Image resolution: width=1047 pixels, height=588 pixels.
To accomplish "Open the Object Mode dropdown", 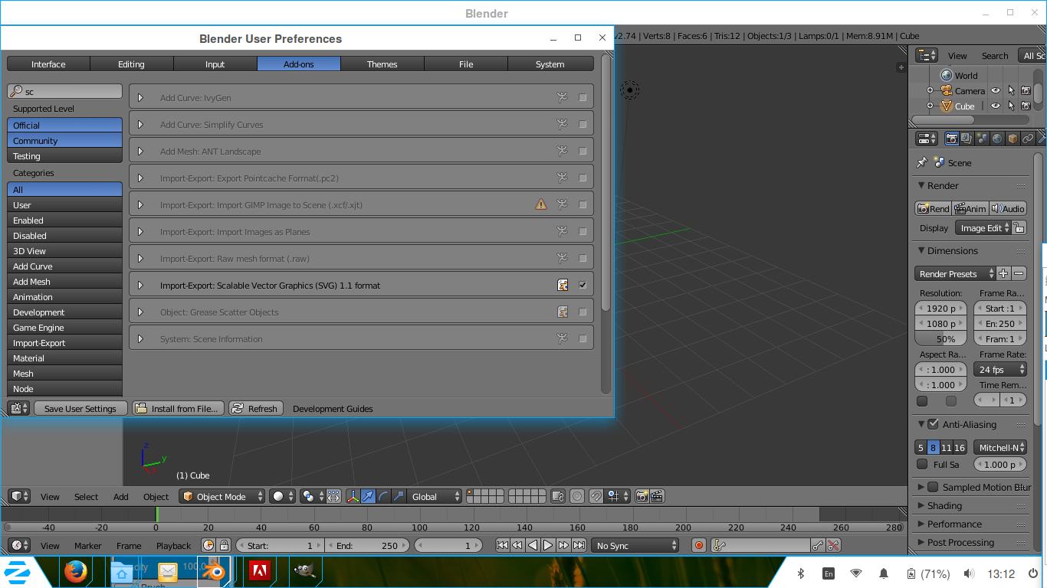I will click(221, 496).
